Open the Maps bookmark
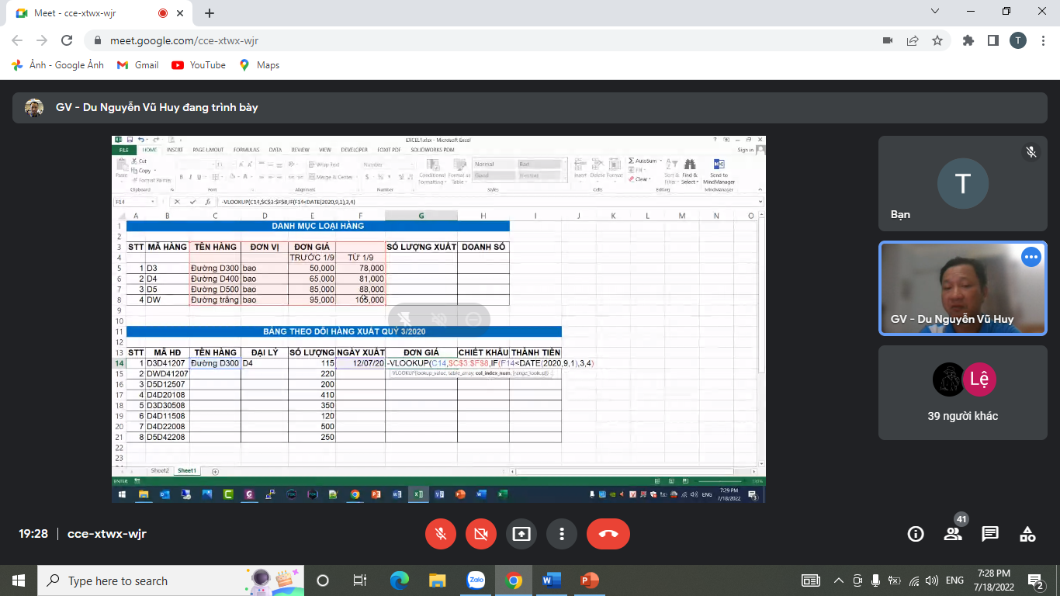 coord(259,65)
